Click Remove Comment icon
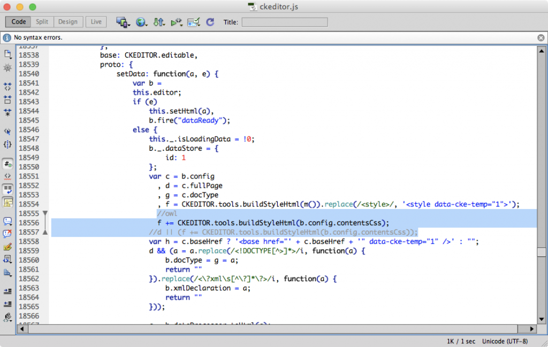 [7, 234]
